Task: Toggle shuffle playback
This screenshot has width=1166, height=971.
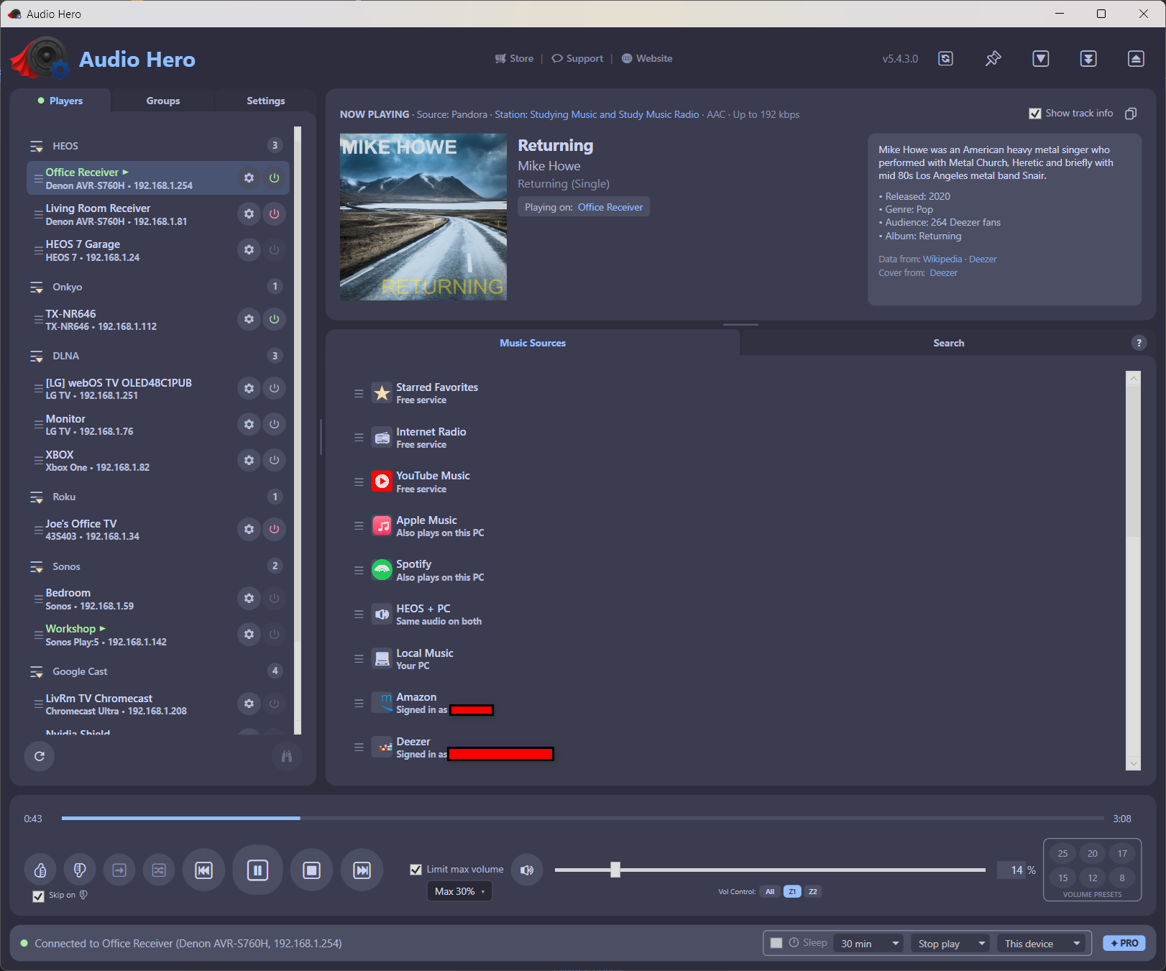Action: [159, 870]
